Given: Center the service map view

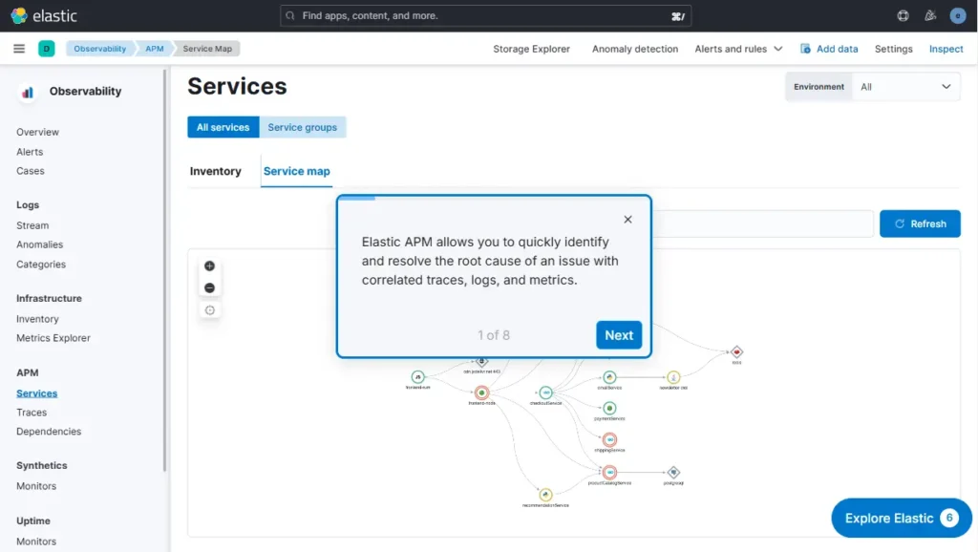Looking at the screenshot, I should coord(209,310).
